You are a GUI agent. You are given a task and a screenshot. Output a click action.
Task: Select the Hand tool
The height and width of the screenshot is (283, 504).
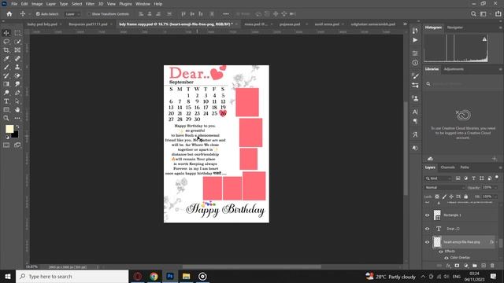(17, 110)
